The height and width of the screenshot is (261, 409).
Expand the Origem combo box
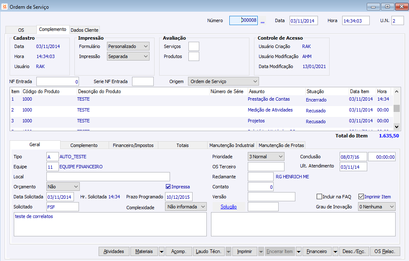coord(255,81)
